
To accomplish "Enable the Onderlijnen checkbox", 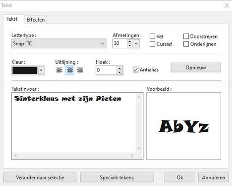I will (186, 44).
